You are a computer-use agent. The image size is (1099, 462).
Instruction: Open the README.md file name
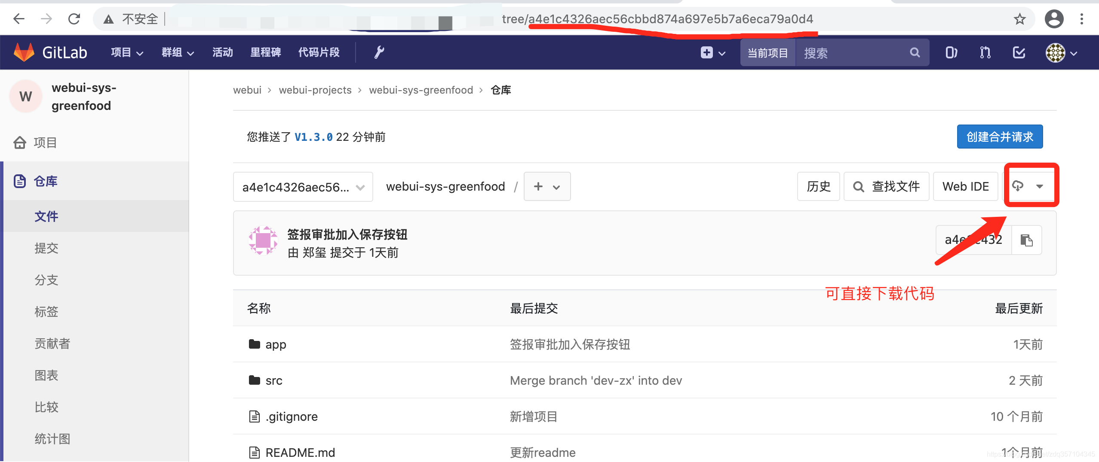coord(300,453)
